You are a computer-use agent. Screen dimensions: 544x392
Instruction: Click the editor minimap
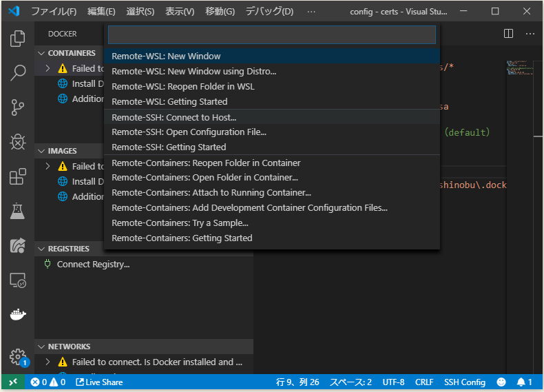[519, 68]
